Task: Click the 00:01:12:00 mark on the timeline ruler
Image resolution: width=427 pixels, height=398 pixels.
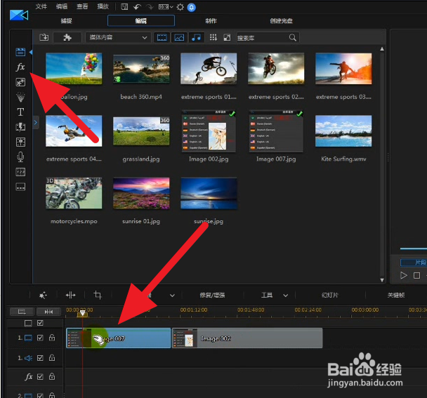Action: click(x=194, y=310)
